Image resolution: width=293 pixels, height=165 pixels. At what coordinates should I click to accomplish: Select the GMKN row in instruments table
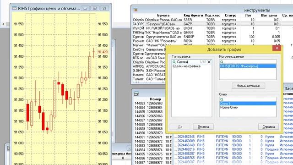click(x=212, y=33)
